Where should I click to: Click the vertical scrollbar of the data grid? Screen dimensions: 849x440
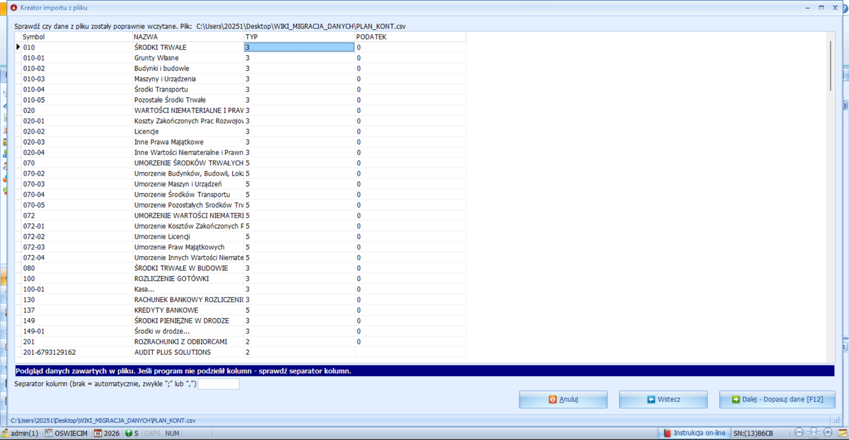click(830, 66)
